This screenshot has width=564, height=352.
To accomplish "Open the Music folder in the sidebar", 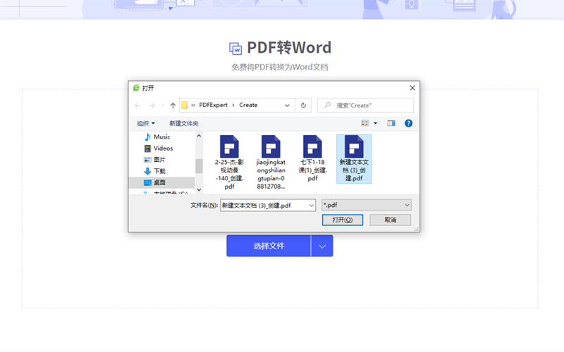I will [x=161, y=137].
